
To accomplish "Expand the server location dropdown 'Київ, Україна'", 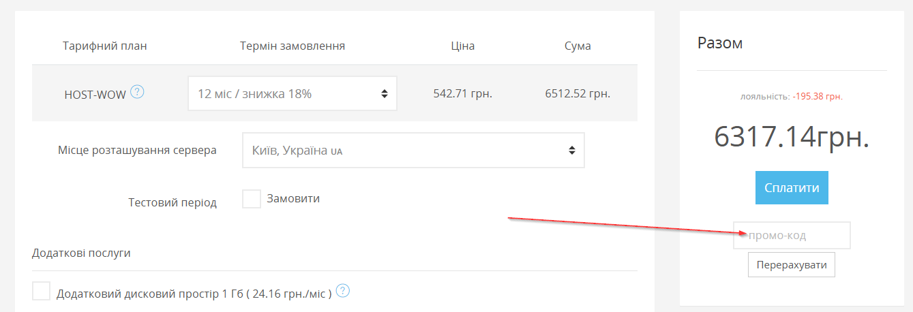I will [413, 150].
